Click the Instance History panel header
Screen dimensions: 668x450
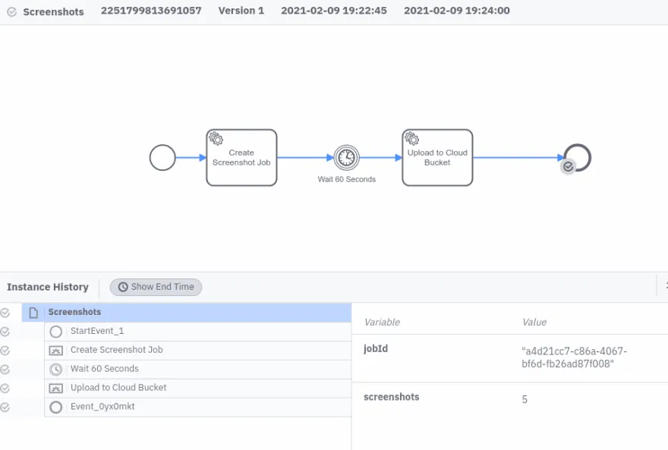point(48,287)
